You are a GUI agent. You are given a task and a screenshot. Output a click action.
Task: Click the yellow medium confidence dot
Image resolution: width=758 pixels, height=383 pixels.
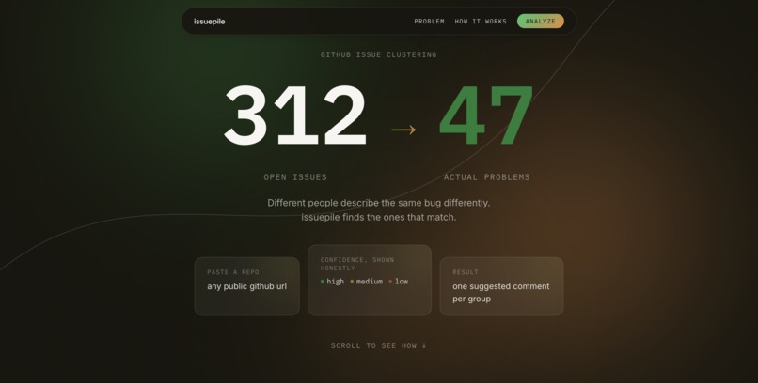tap(352, 282)
